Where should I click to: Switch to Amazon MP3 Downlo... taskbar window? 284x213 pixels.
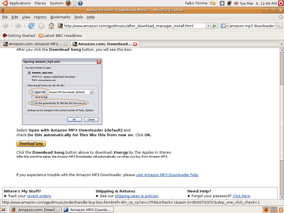(x=88, y=210)
